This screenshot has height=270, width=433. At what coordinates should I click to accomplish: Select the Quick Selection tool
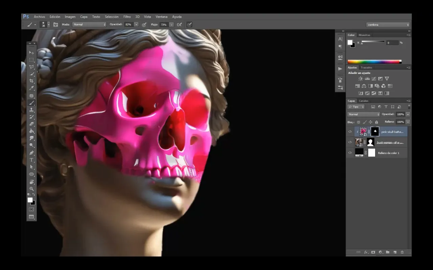31,74
